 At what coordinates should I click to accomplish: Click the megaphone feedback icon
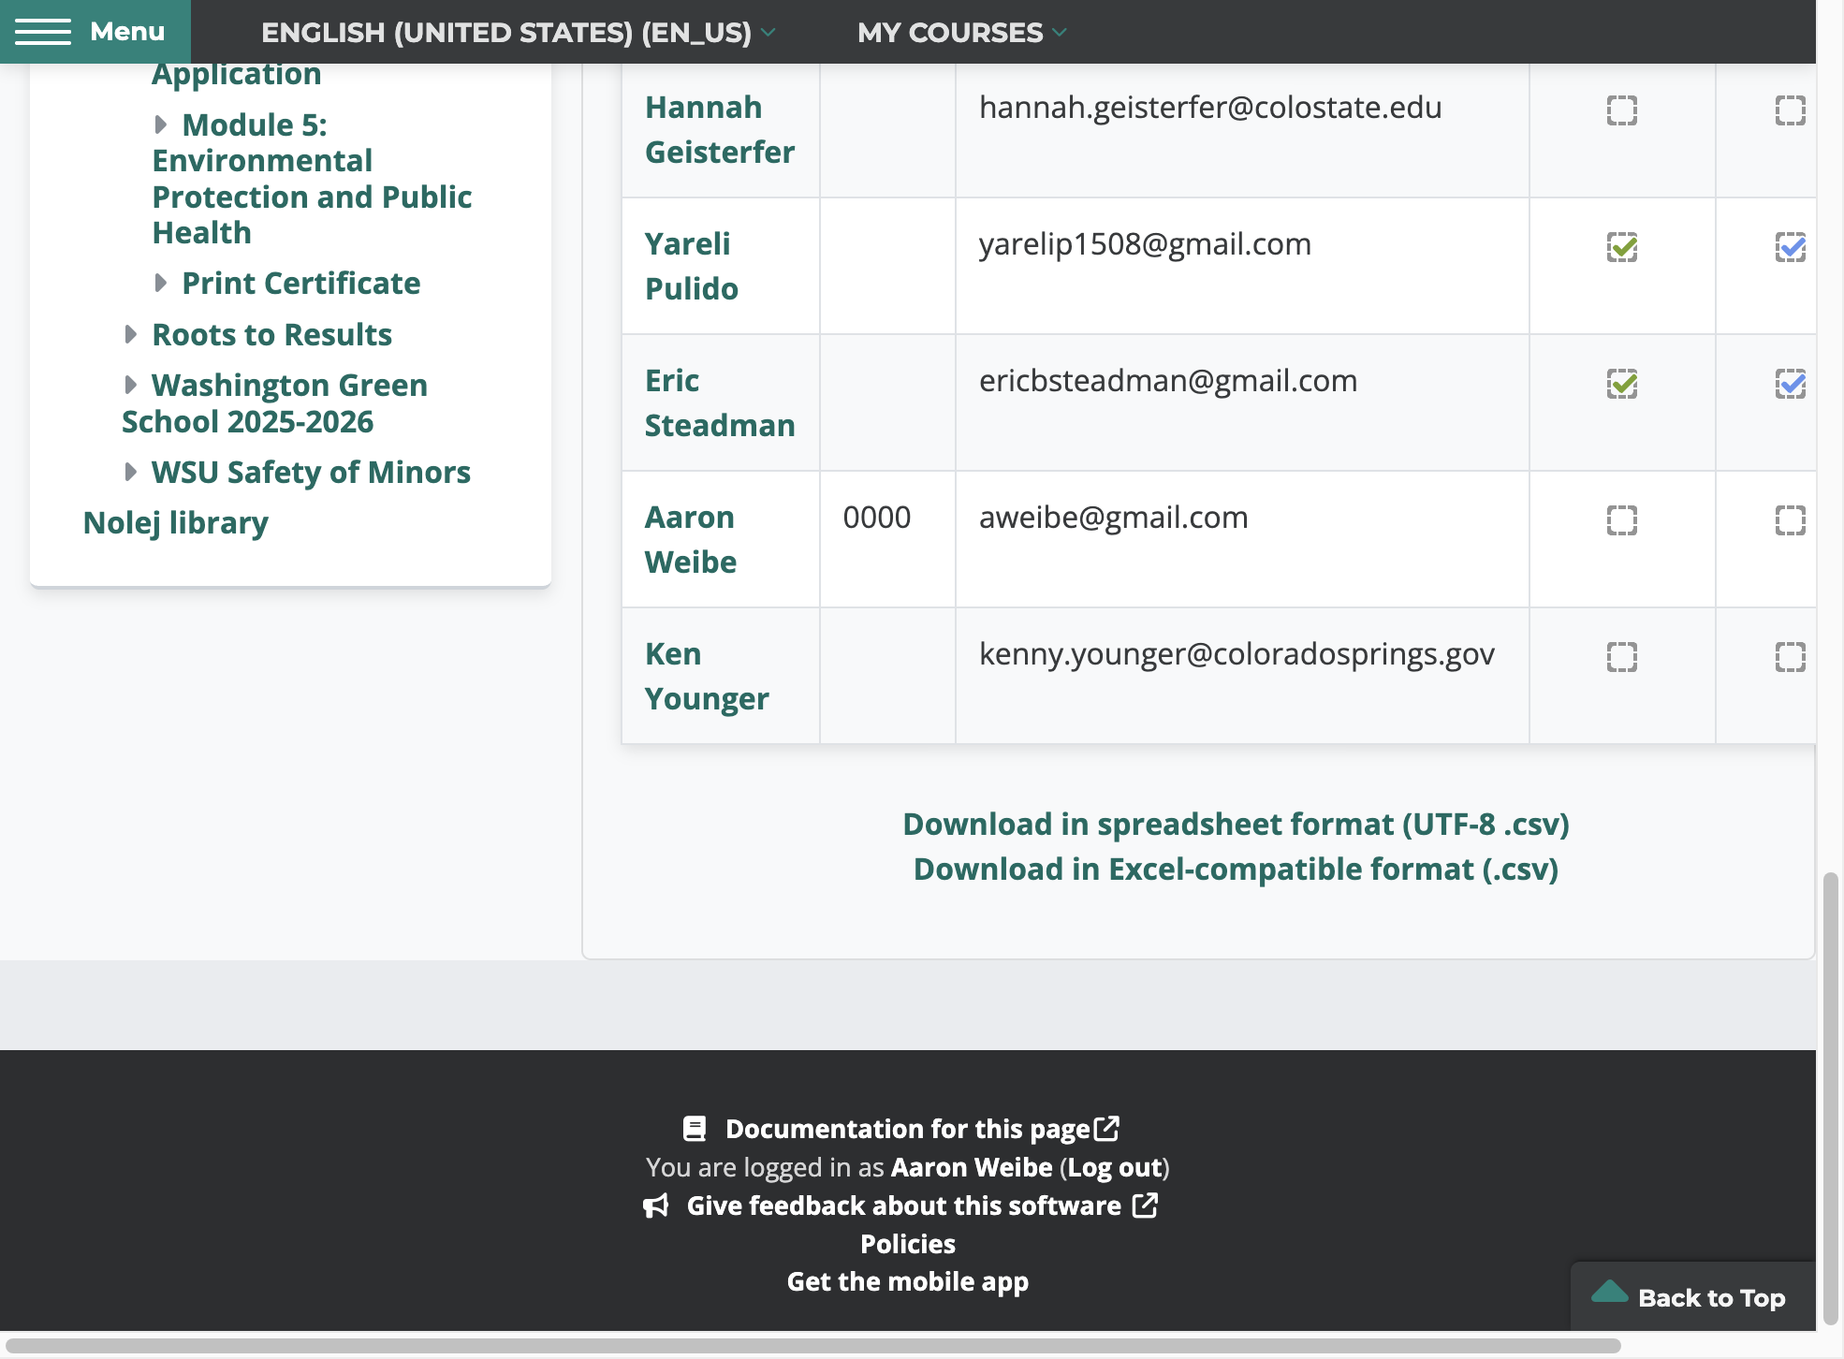pyautogui.click(x=656, y=1206)
